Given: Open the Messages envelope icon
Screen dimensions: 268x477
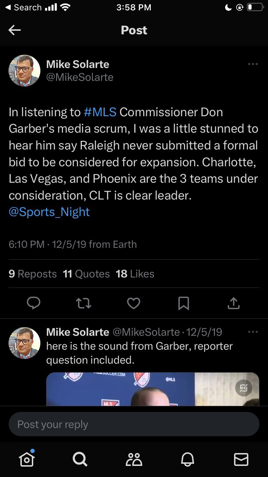Looking at the screenshot, I should (241, 459).
